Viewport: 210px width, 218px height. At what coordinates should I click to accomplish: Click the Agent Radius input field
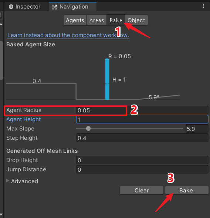pos(142,110)
